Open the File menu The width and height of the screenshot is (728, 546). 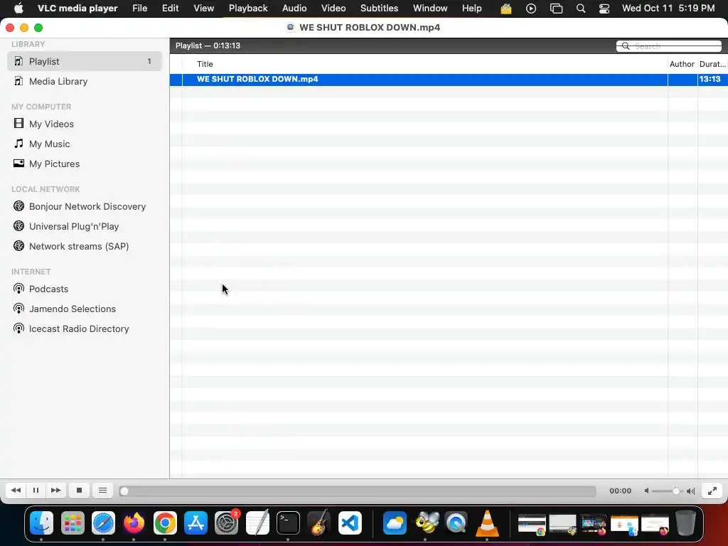140,9
